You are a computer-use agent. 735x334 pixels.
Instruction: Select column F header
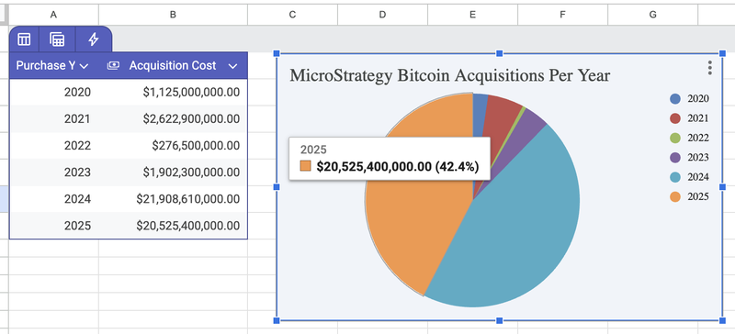coord(562,15)
